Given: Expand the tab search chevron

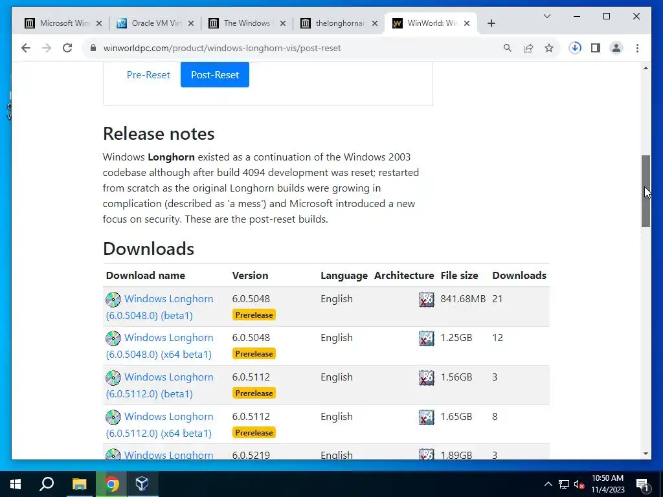Looking at the screenshot, I should [x=546, y=16].
